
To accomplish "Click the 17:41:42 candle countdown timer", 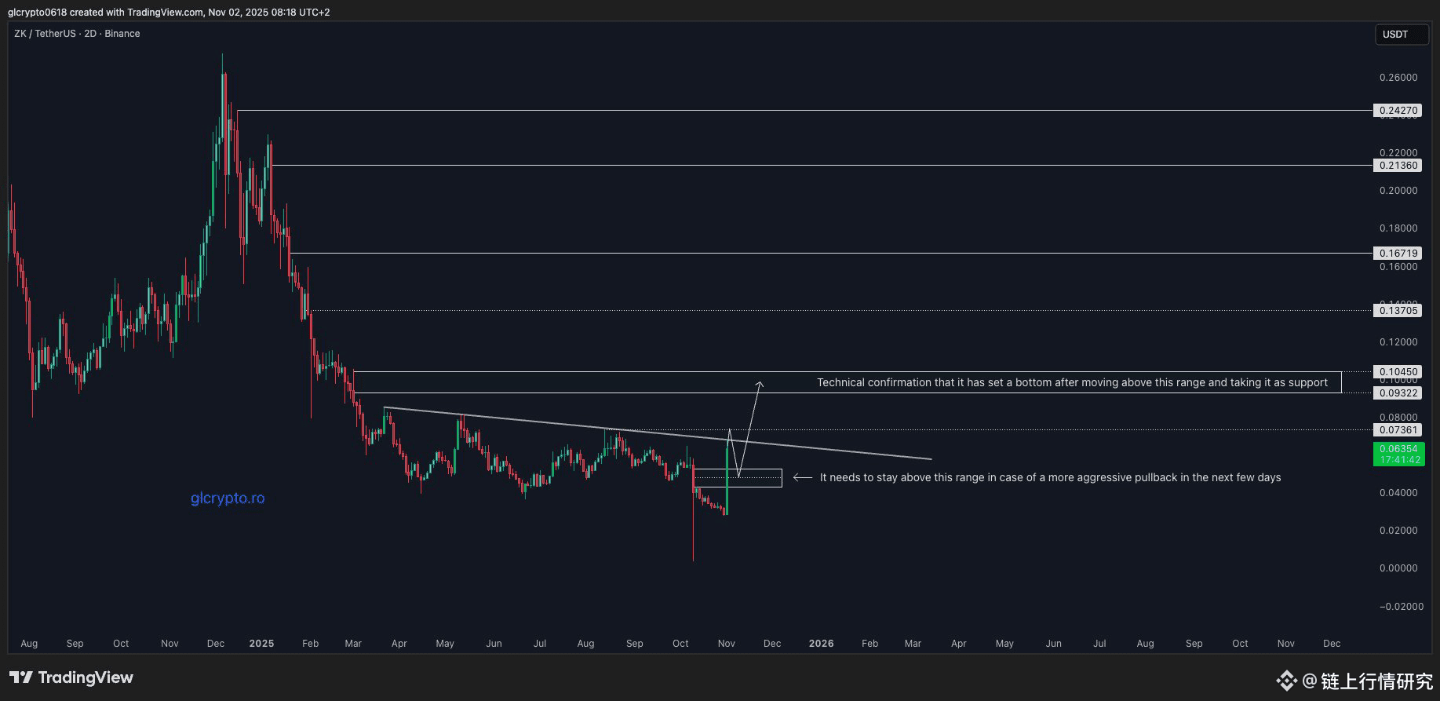I will 1398,460.
